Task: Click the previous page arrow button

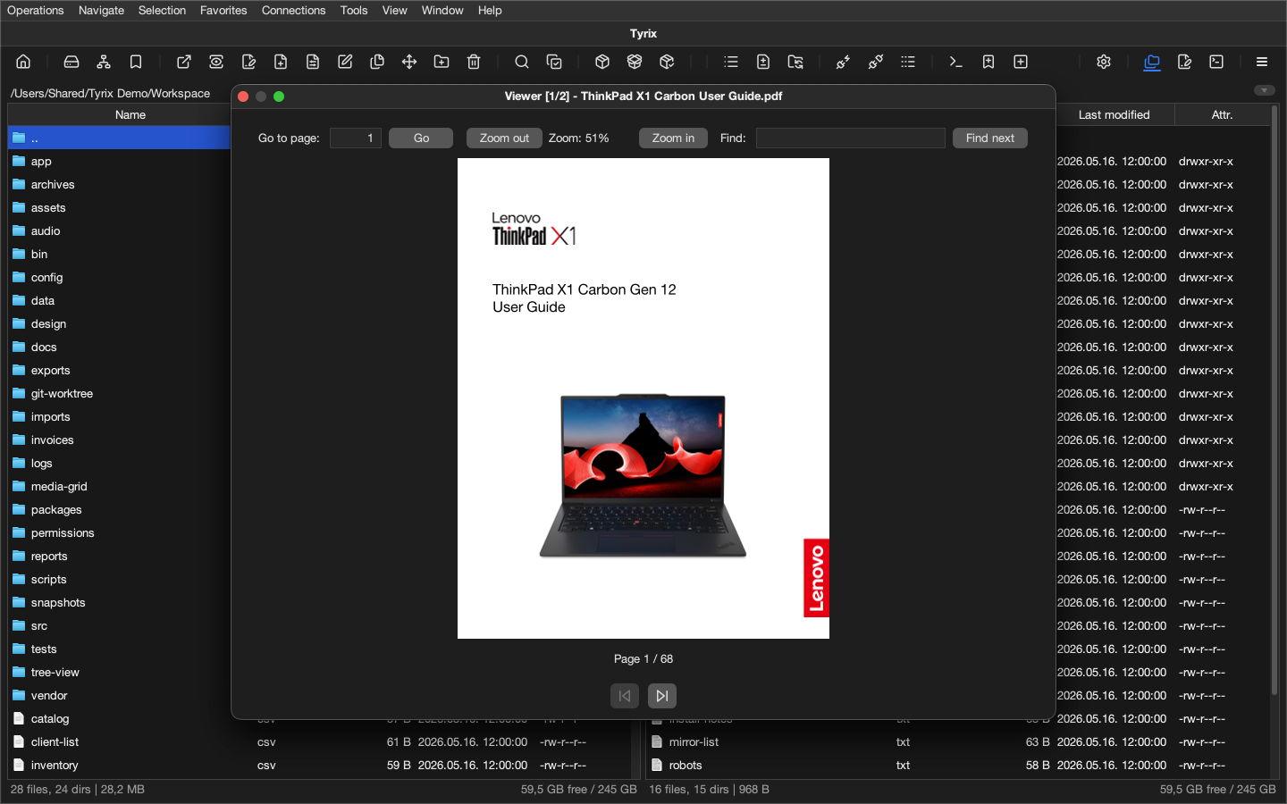Action: (x=625, y=696)
